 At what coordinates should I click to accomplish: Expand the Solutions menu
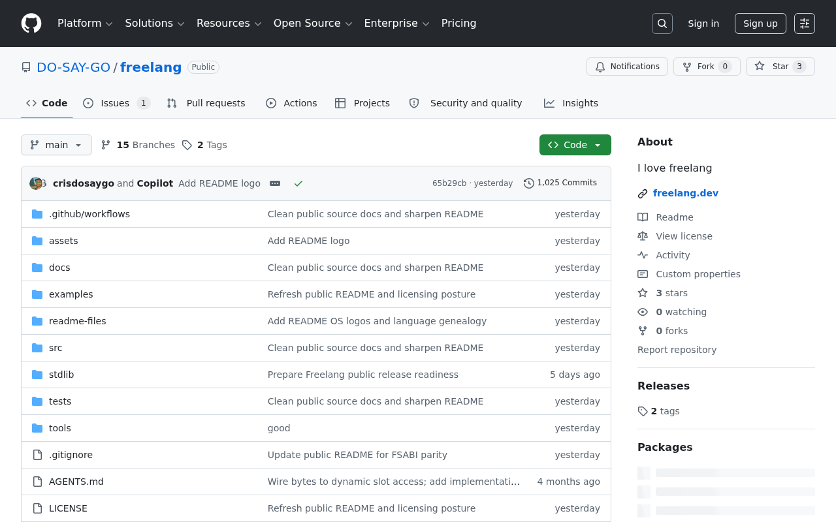155,23
